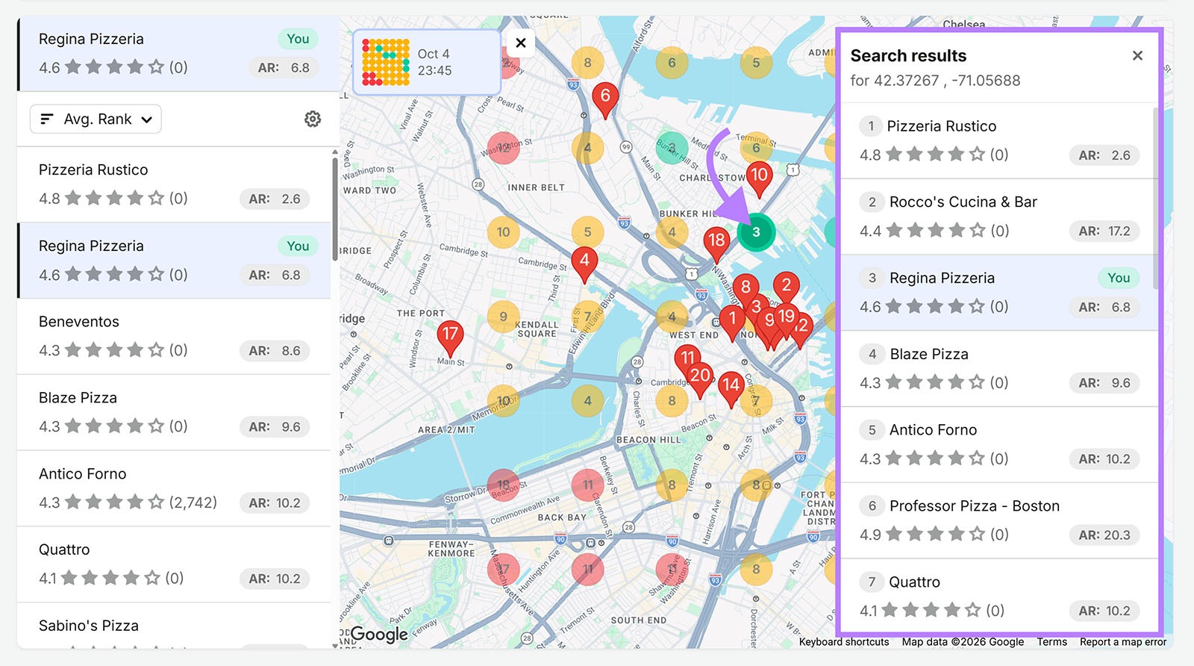
Task: Click red map pin number 18
Action: (716, 245)
